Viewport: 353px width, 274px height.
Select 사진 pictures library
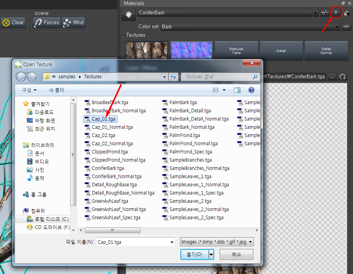click(36, 170)
